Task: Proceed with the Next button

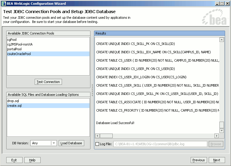Action: [x=217, y=160]
